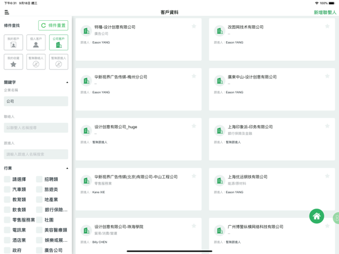Image resolution: width=339 pixels, height=254 pixels.
Task: Open the 政图网技术有限公司 company name
Action: 246,27
